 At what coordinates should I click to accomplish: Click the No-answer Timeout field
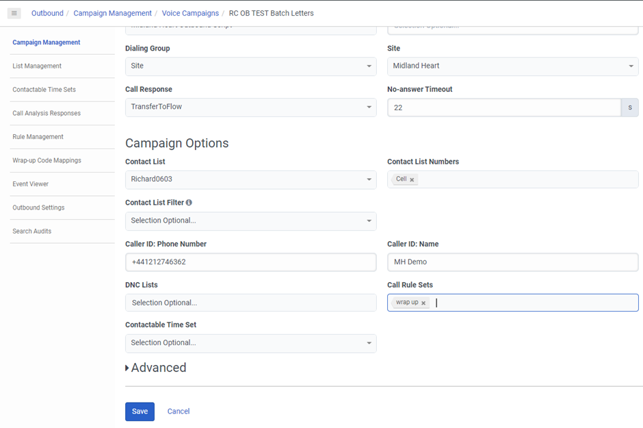pos(503,108)
